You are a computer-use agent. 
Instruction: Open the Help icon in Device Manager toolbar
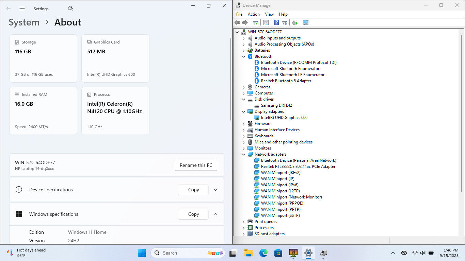[276, 22]
